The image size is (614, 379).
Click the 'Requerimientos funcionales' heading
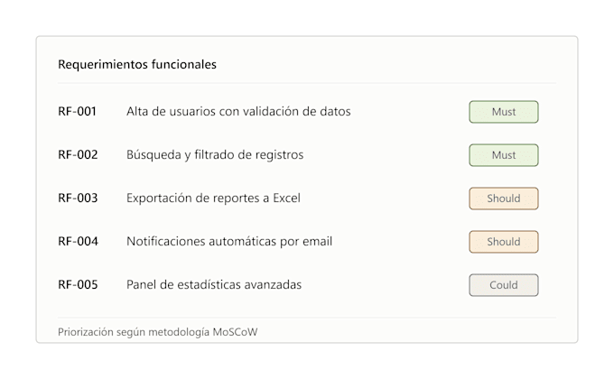(137, 64)
